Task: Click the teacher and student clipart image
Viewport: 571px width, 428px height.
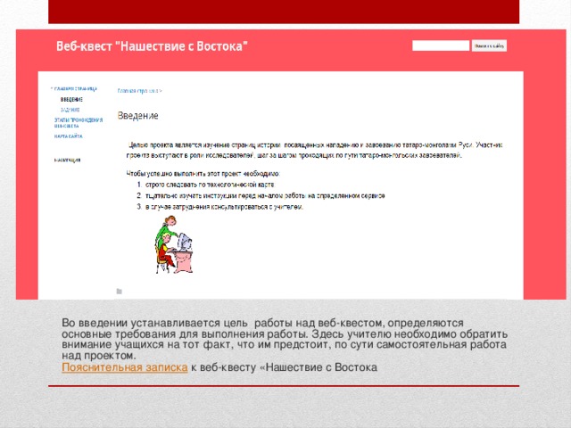Action: coord(174,244)
